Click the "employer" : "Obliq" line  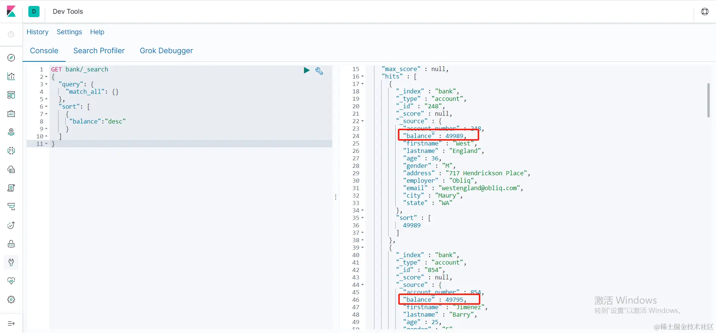[440, 181]
